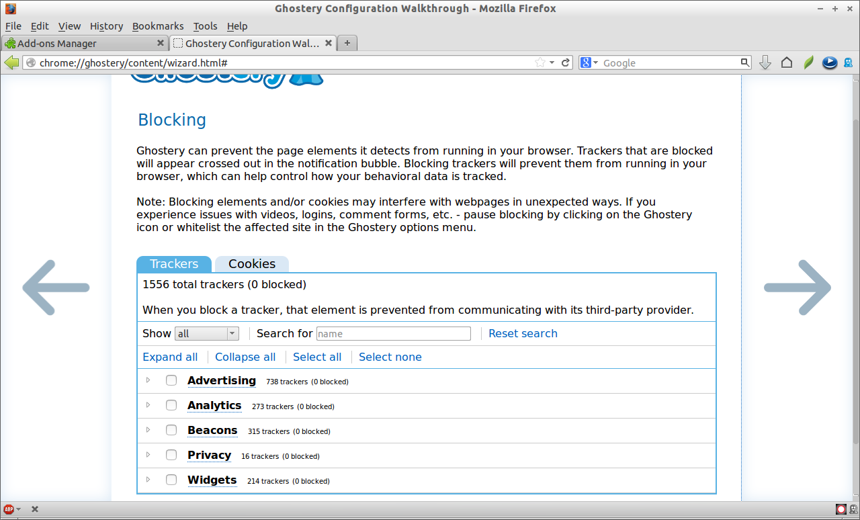Expand the Analytics tracker list
Viewport: 860px width, 520px height.
[x=148, y=405]
